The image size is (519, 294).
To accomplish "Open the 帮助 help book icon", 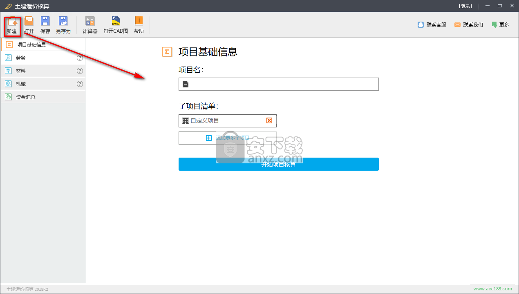I will pos(139,25).
